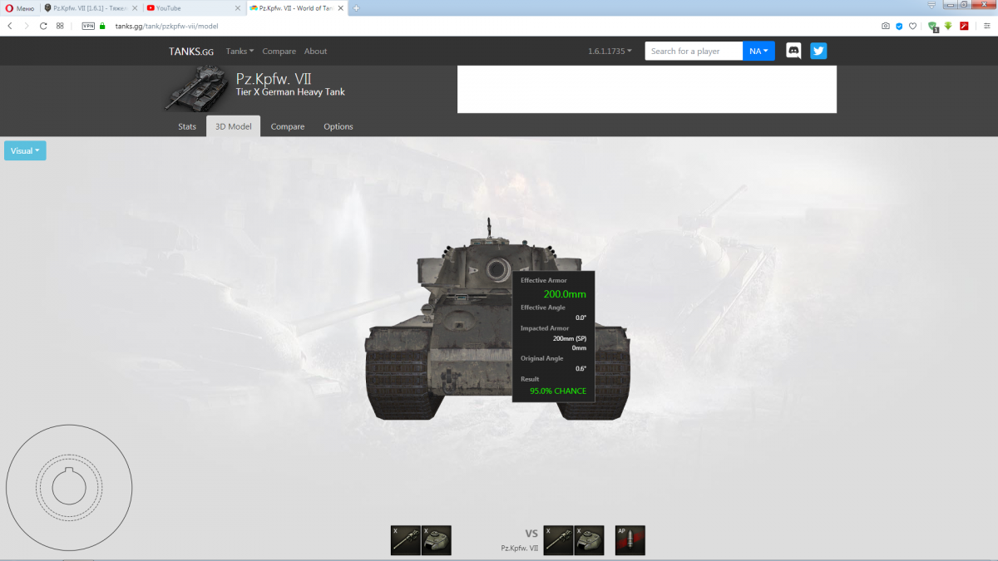This screenshot has width=998, height=561.
Task: Open the Twitter link icon
Action: (x=818, y=51)
